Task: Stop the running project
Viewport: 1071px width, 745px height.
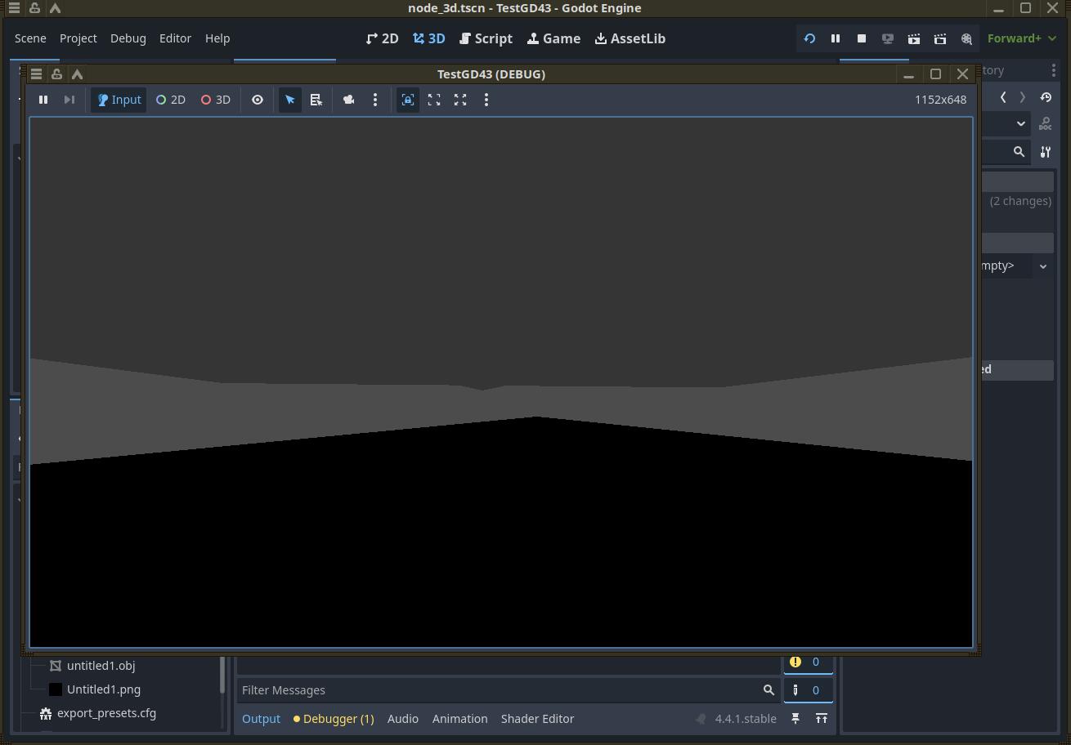Action: (x=862, y=38)
